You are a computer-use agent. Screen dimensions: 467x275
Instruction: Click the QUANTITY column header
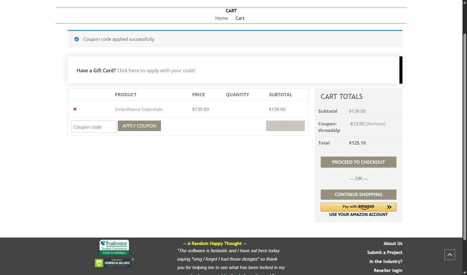click(238, 95)
